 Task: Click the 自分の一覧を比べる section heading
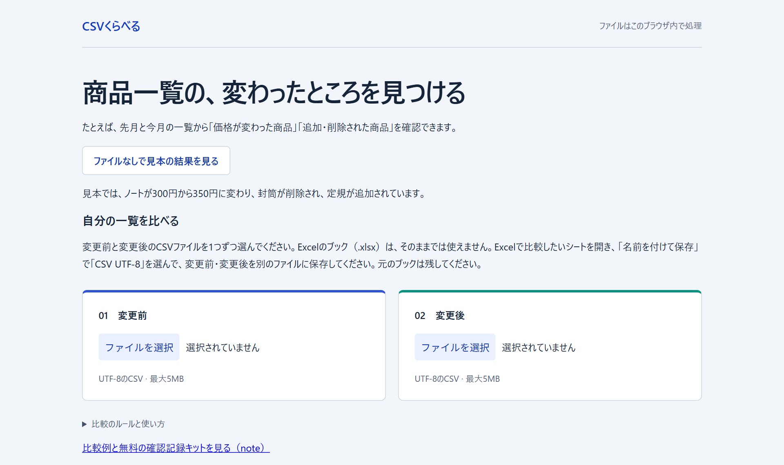click(131, 221)
